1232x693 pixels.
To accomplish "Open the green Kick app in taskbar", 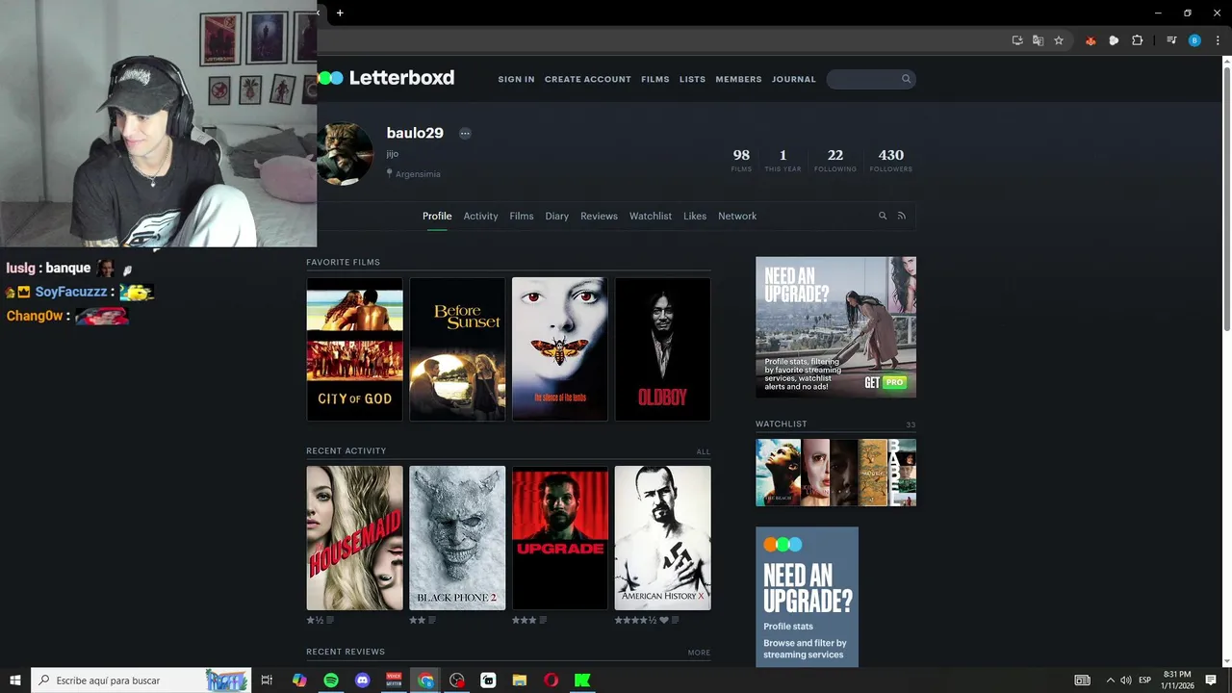I will point(582,680).
